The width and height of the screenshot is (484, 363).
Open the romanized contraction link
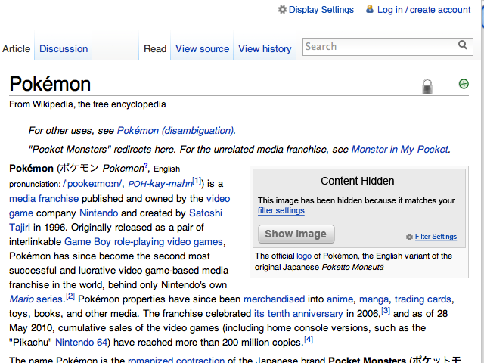176,360
